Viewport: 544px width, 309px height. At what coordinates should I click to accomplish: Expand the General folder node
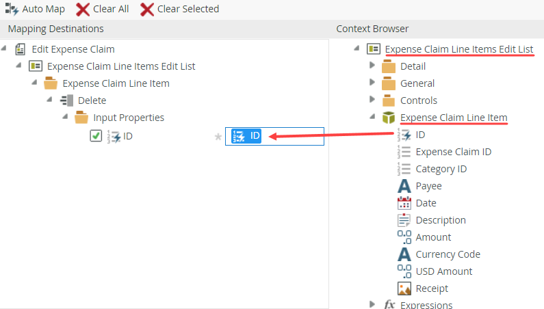[372, 83]
